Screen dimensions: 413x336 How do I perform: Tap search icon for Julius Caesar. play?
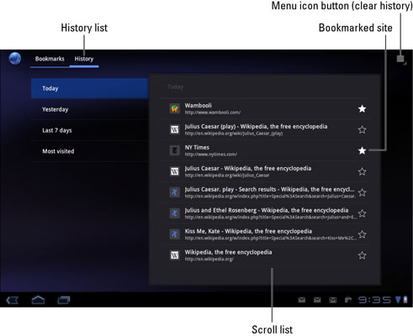click(x=175, y=192)
